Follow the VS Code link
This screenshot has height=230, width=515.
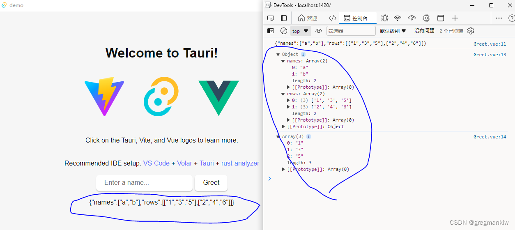tap(156, 163)
